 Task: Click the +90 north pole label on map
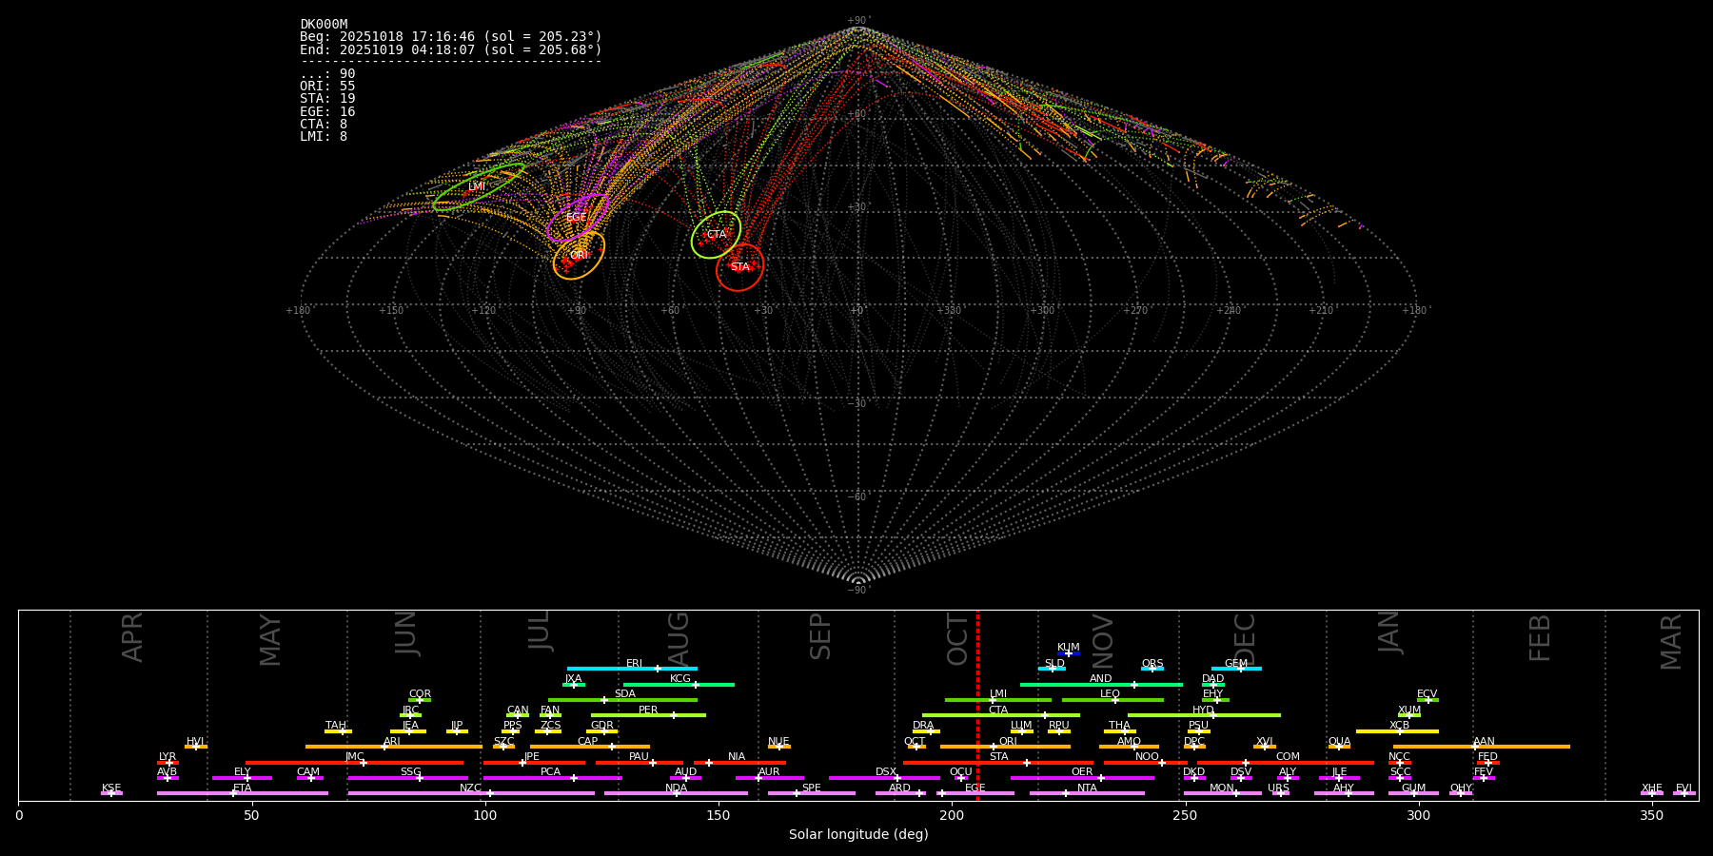pos(857,21)
